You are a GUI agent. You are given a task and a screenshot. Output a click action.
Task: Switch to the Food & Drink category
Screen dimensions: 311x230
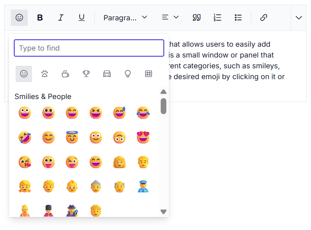[65, 74]
